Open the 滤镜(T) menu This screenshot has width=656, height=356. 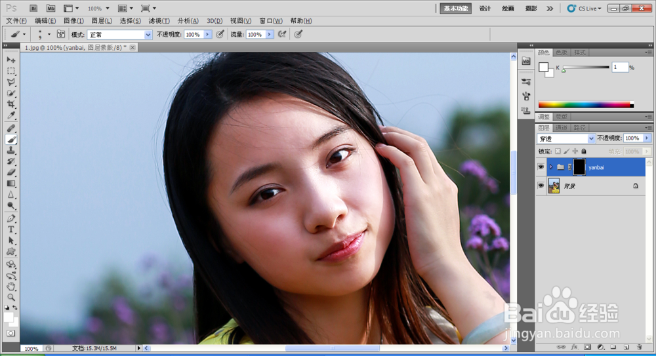tap(159, 21)
